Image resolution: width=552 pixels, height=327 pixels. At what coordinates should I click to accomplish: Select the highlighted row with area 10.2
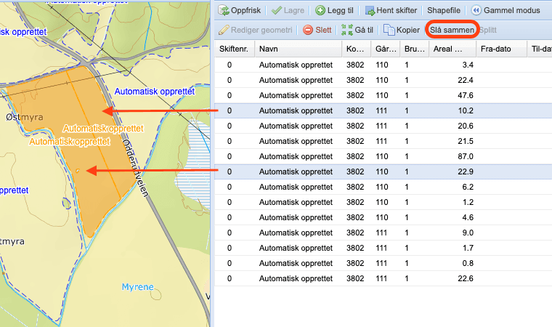tap(383, 110)
